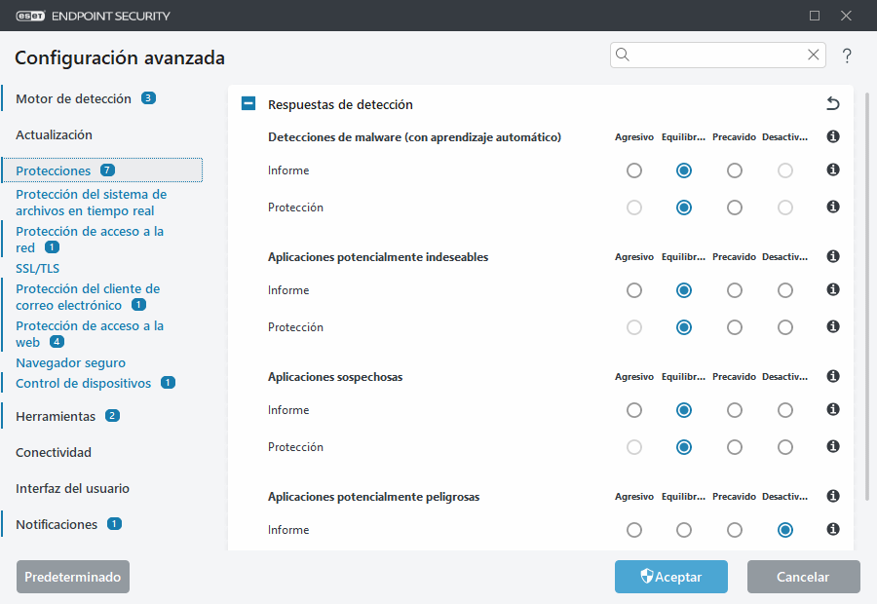View info icon for Aplicaciones potencialmente indeseables
The image size is (877, 604).
click(832, 256)
